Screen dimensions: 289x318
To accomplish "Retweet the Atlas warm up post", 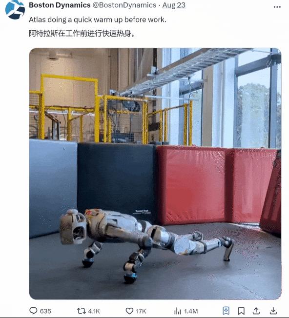I will [81, 311].
